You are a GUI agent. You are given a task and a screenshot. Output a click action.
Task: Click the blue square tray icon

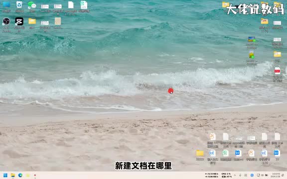tap(252, 176)
